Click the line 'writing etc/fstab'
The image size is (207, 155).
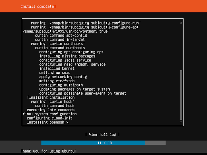pyautogui.click(x=57, y=81)
